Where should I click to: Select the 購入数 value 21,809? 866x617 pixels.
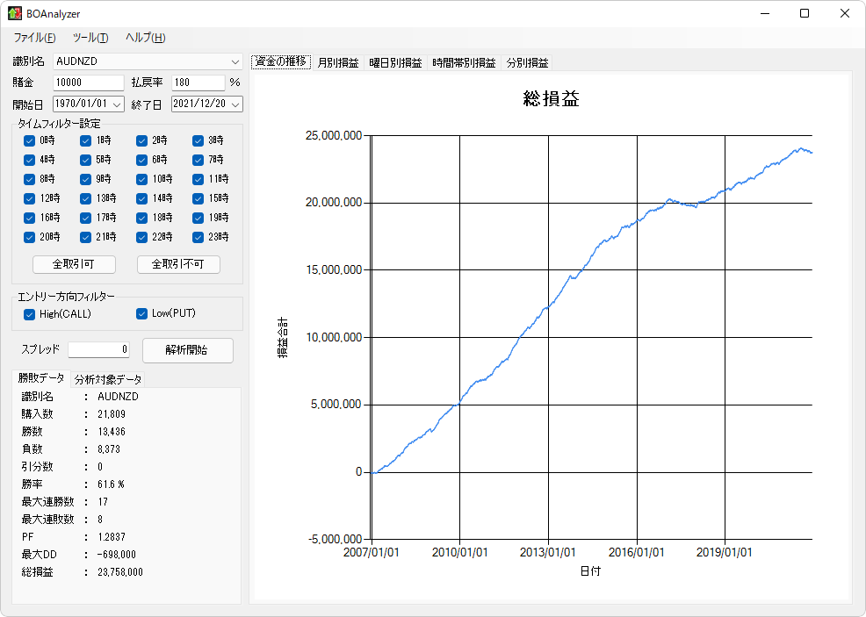point(112,414)
